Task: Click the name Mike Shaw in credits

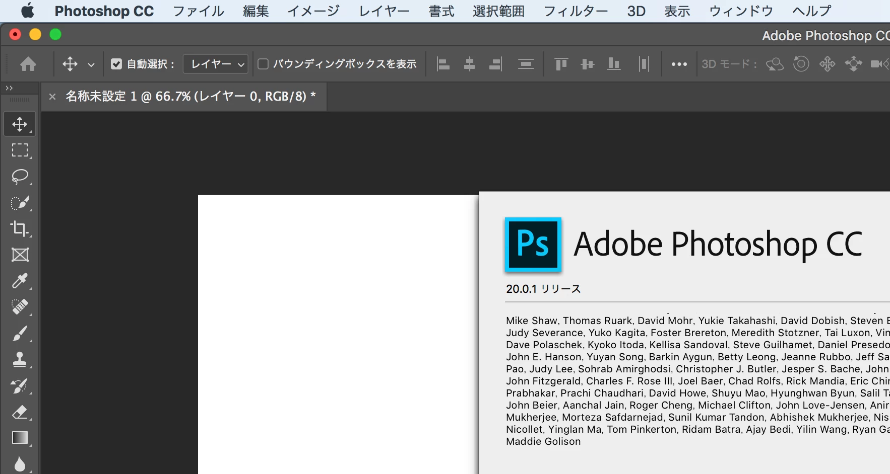Action: [532, 321]
